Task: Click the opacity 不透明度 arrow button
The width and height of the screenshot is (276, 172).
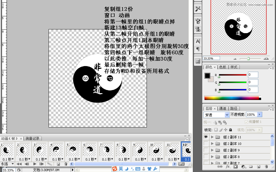Action: tap(259, 115)
